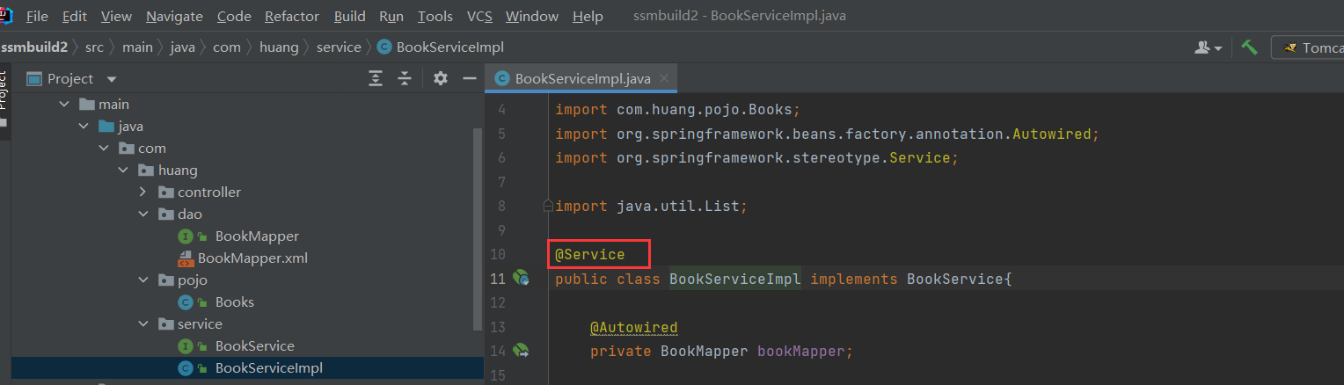Select the Books class file
The image size is (1344, 385).
pos(235,301)
